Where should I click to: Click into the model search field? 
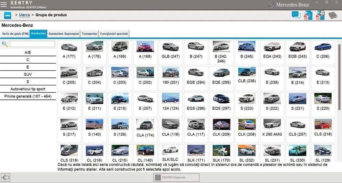tap(32, 44)
